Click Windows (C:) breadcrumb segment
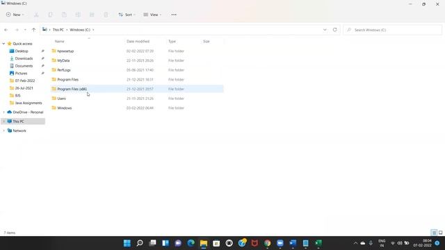This screenshot has width=445, height=250. coord(80,30)
